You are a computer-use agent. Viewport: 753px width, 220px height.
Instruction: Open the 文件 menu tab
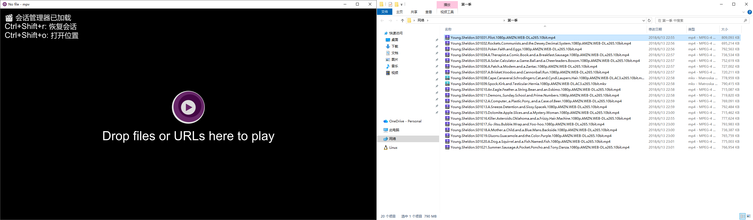tap(384, 12)
